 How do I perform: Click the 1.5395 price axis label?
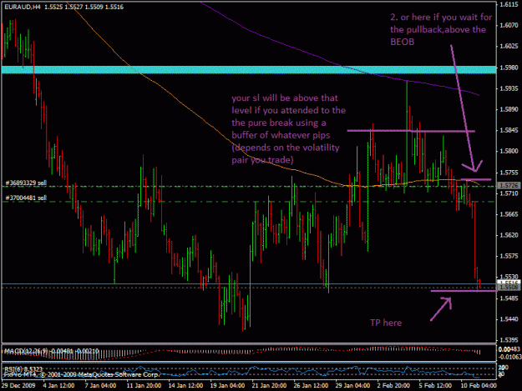[509, 340]
